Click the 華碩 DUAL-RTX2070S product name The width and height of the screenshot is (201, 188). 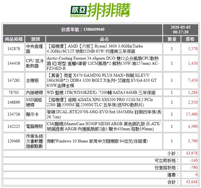click(x=104, y=114)
